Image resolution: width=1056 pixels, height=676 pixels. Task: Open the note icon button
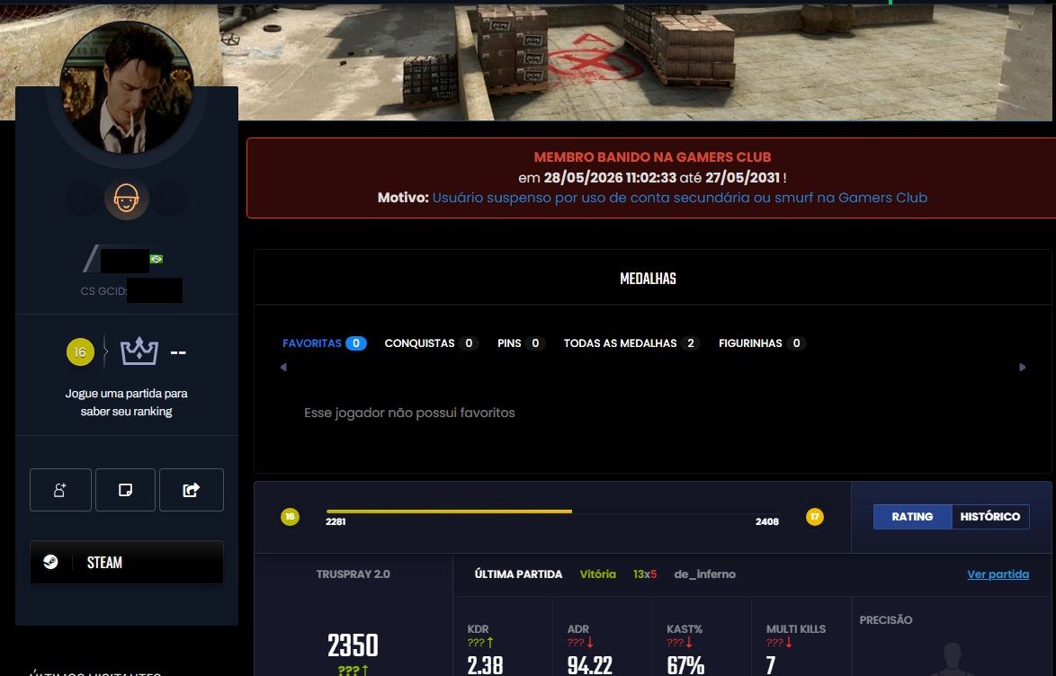(125, 490)
